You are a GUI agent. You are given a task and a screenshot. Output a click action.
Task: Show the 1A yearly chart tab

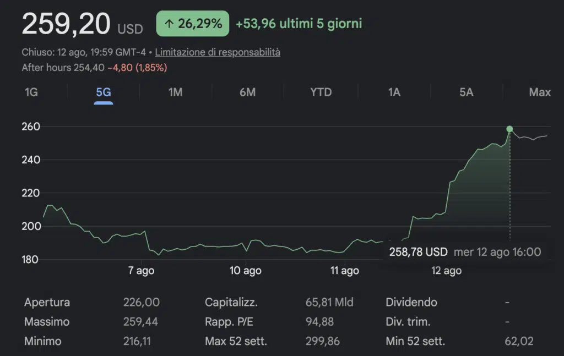click(394, 92)
